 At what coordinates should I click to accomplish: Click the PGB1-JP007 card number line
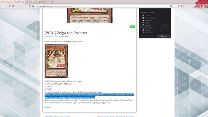coord(63,81)
